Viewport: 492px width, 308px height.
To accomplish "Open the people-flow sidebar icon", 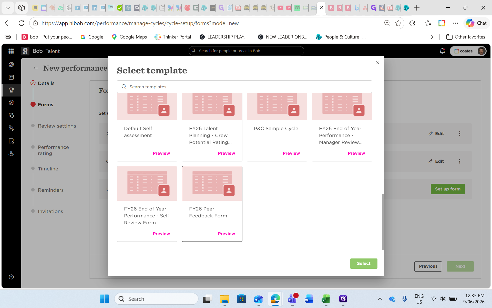I will click(x=11, y=128).
